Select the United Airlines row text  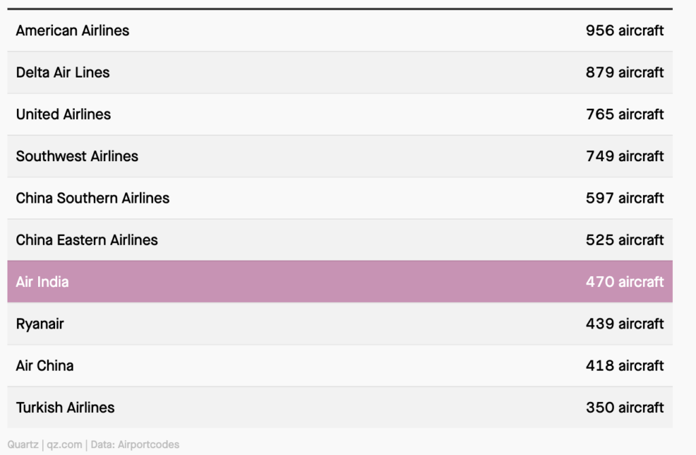(63, 114)
